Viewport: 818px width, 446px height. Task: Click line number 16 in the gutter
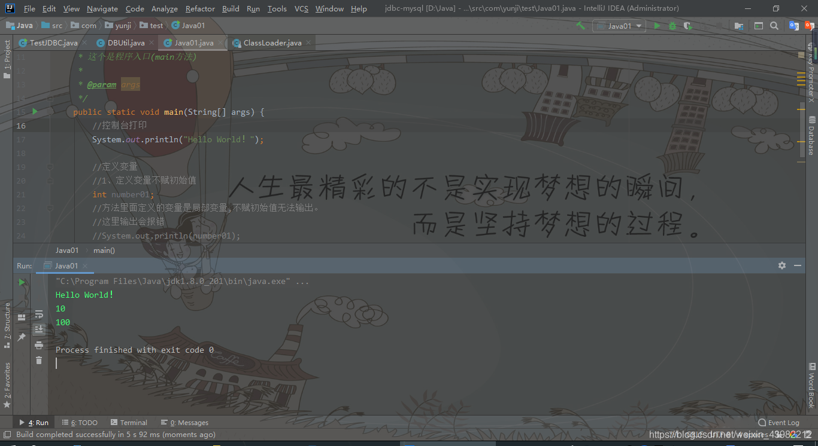[21, 126]
